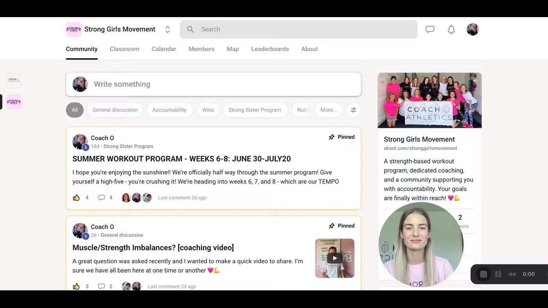Click 'Last comment 2d ago' on imbalances post

pyautogui.click(x=172, y=287)
